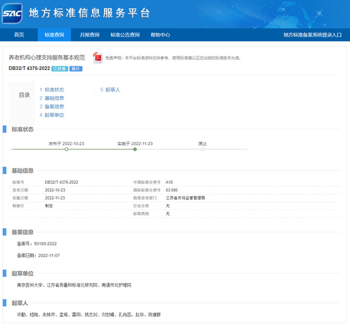Open the 帮助中心 menu item
This screenshot has height=326, width=350.
(160, 35)
